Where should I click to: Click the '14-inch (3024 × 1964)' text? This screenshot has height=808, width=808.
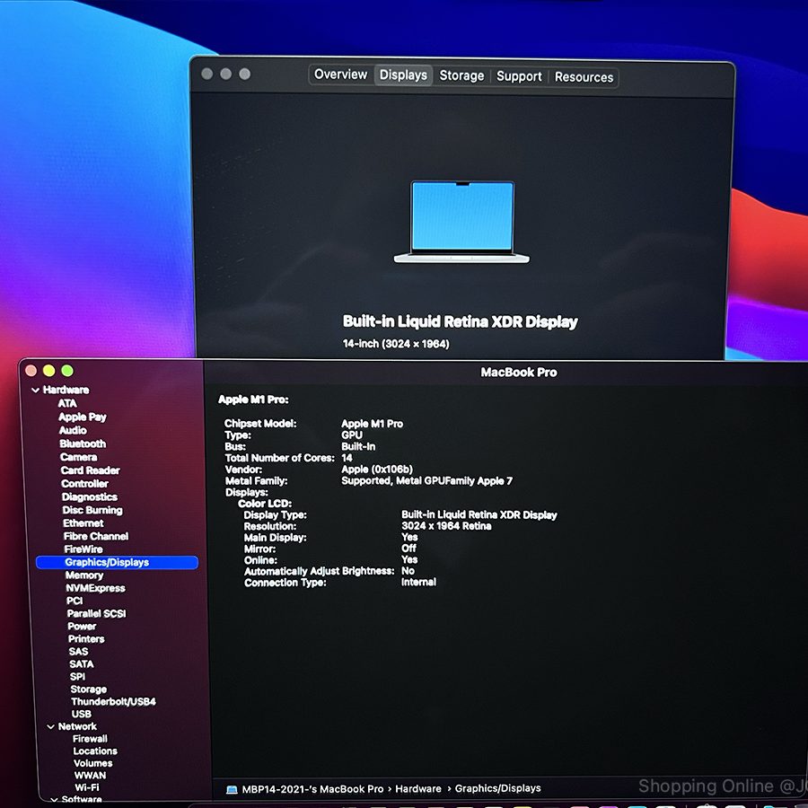tap(396, 344)
